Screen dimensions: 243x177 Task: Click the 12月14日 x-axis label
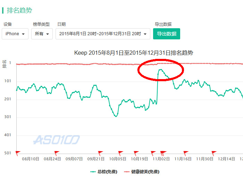[x=226, y=159]
